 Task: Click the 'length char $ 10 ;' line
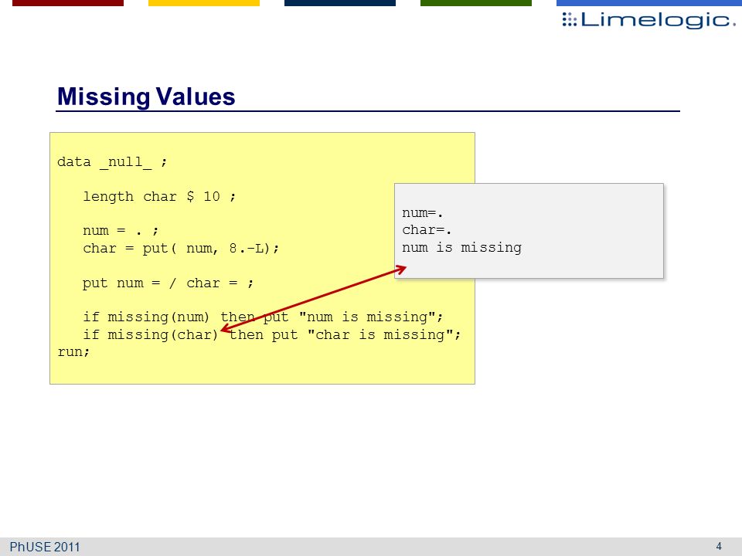[159, 197]
